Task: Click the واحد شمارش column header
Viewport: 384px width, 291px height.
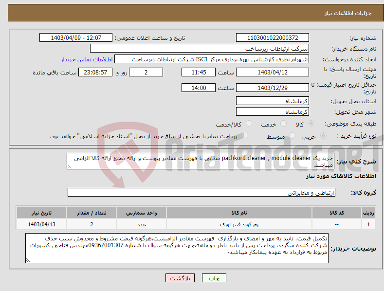Action: [142, 213]
